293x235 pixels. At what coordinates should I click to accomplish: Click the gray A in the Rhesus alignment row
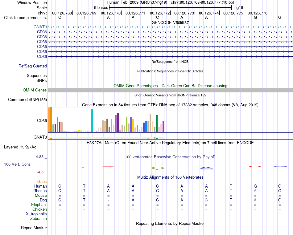(255, 191)
